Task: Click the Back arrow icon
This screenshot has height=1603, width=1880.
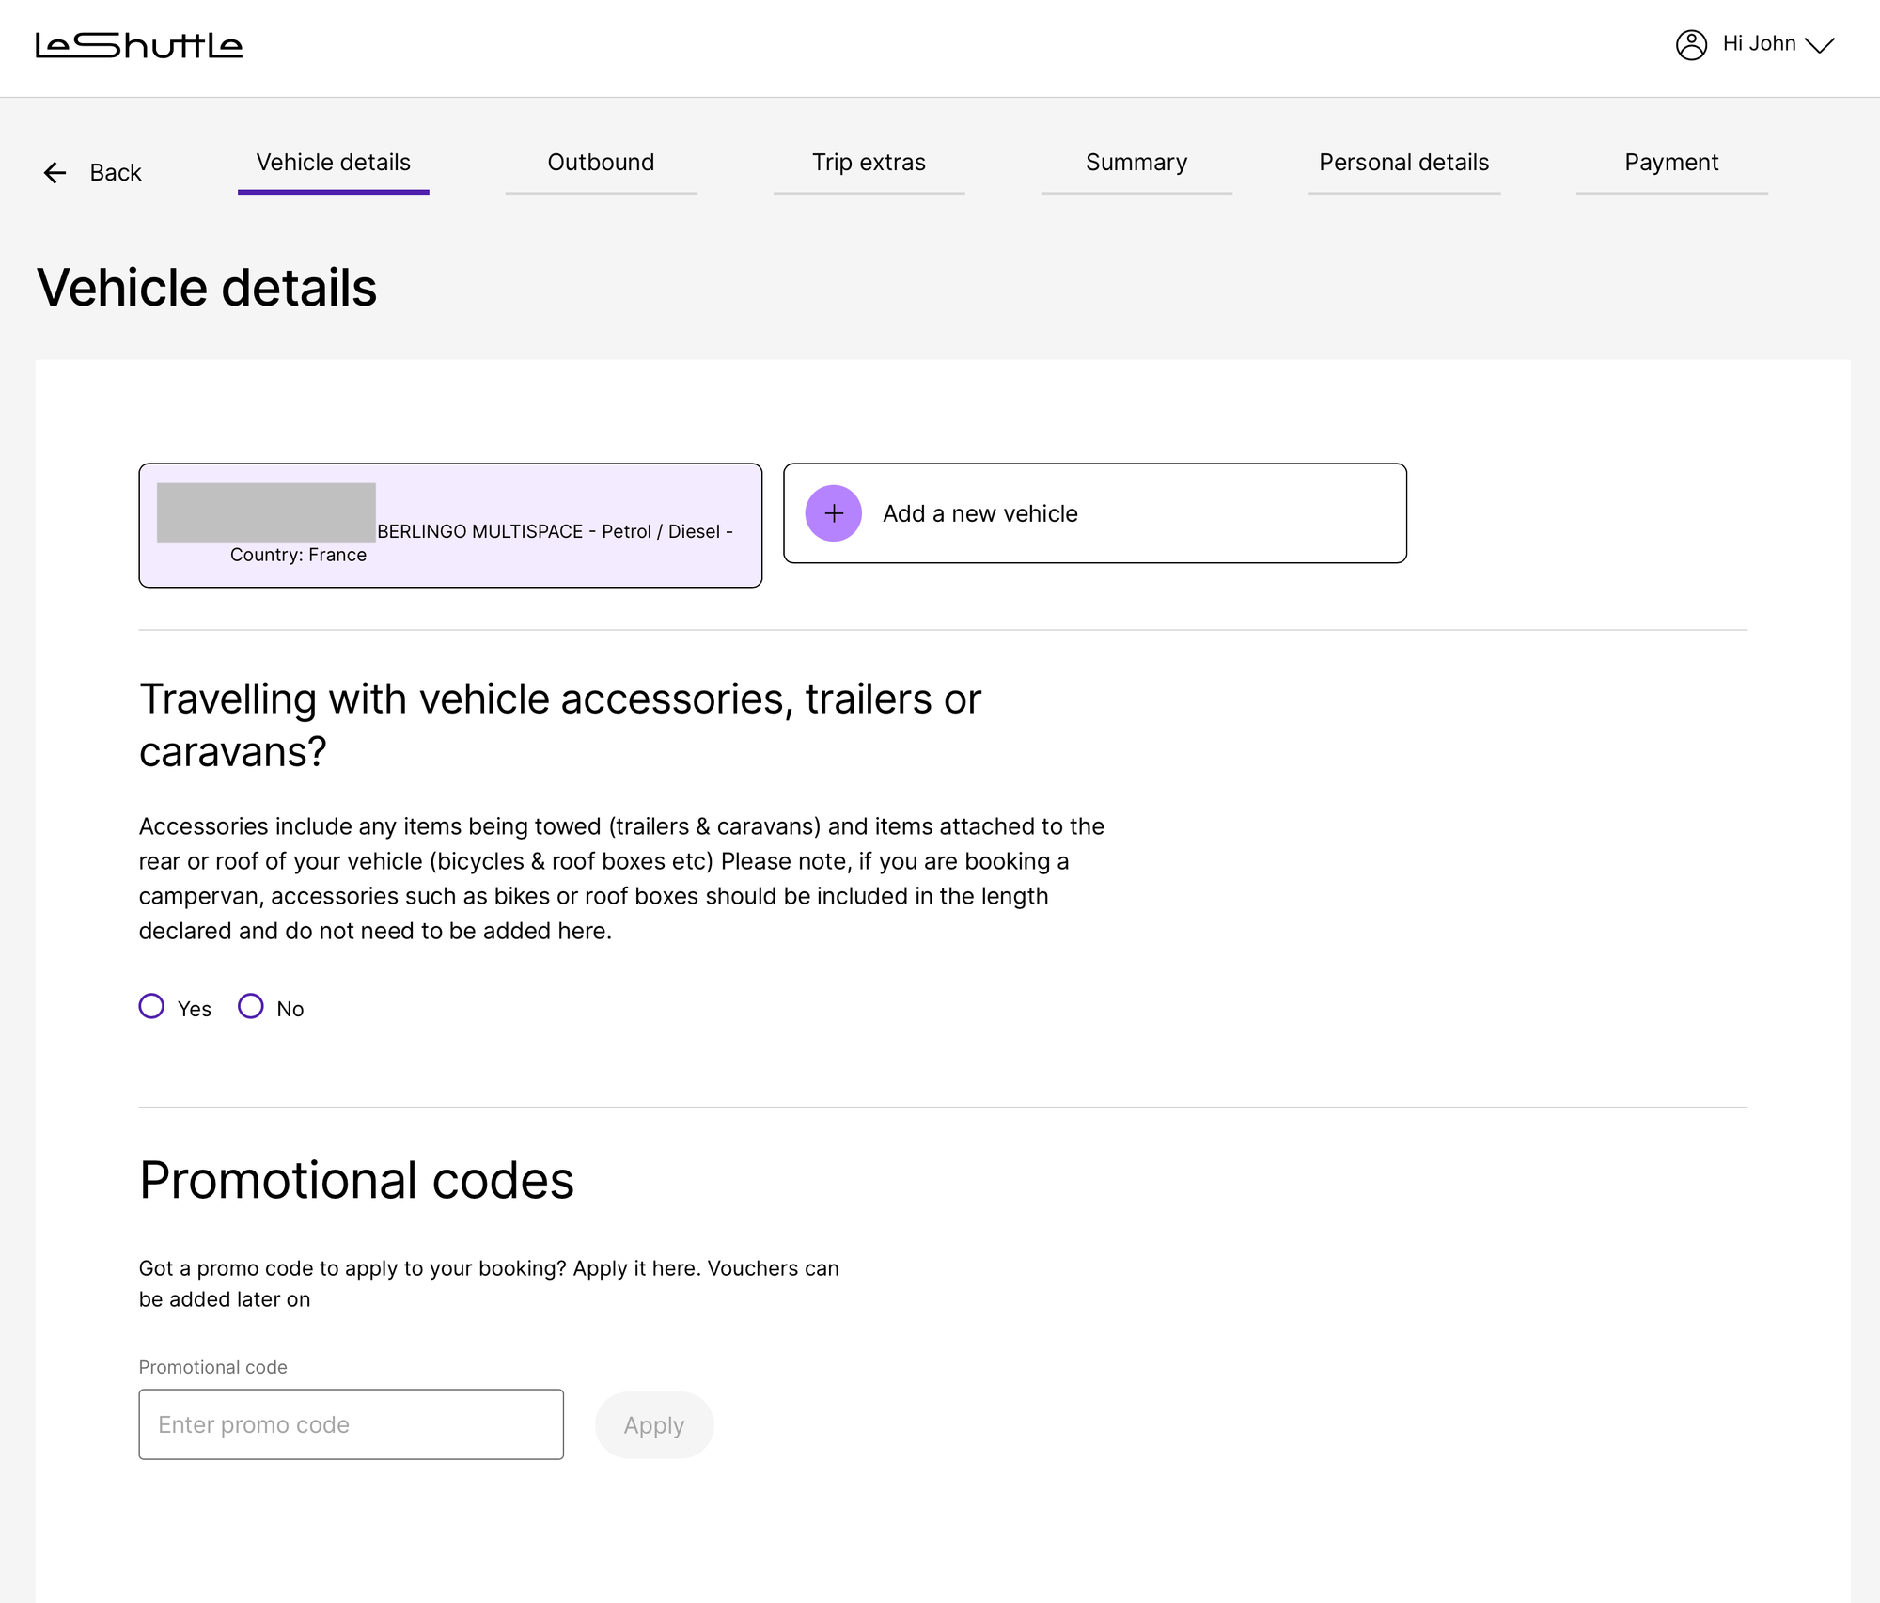Action: (x=55, y=173)
